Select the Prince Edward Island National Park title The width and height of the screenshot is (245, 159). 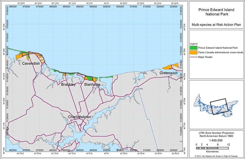pos(216,12)
